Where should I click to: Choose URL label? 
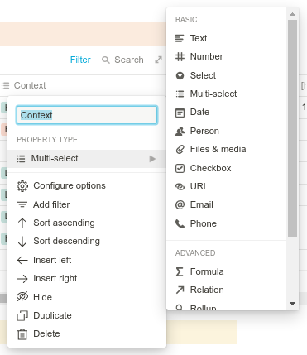(199, 186)
